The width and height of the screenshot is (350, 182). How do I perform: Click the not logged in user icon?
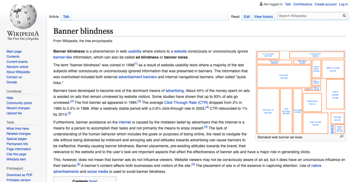[261, 4]
